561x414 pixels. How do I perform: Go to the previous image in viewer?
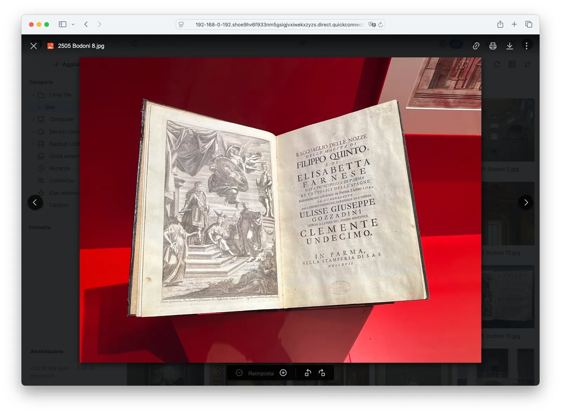[x=35, y=202]
